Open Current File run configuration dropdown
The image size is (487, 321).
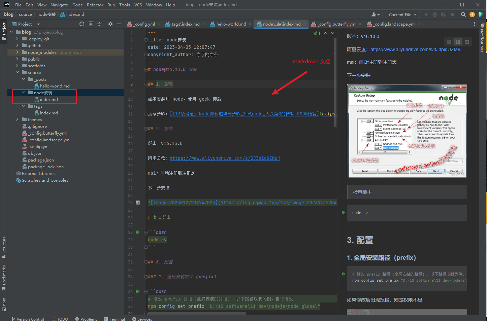(x=403, y=14)
